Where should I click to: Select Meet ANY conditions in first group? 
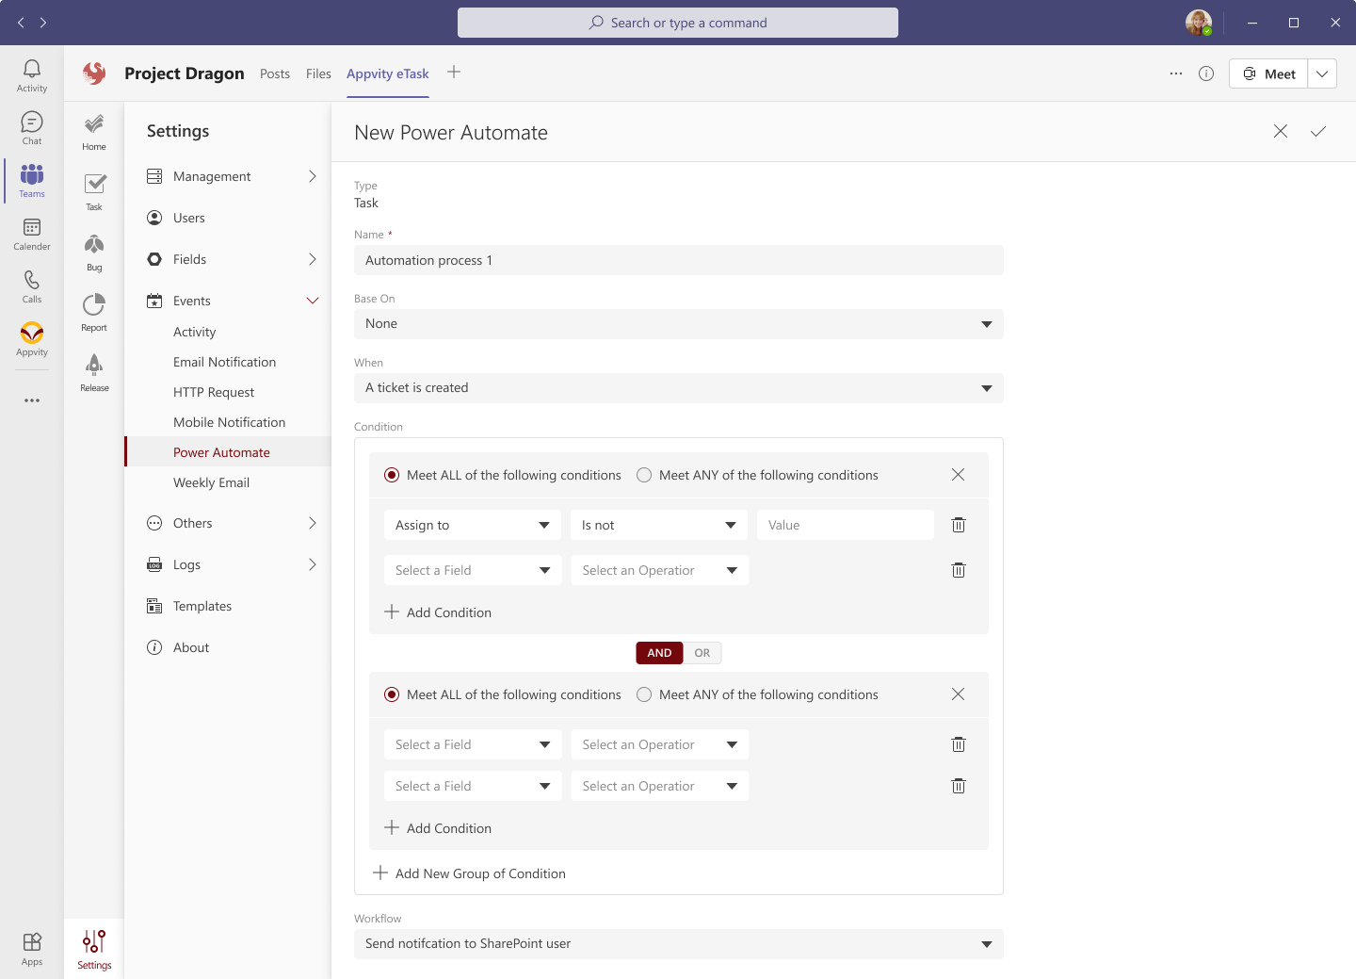(644, 475)
